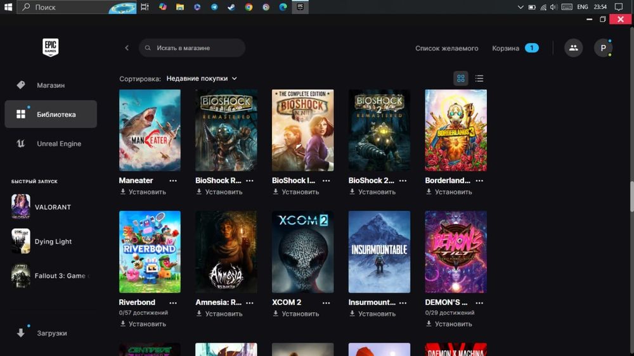634x356 pixels.
Task: Open options menu for Maneater
Action: click(x=173, y=181)
